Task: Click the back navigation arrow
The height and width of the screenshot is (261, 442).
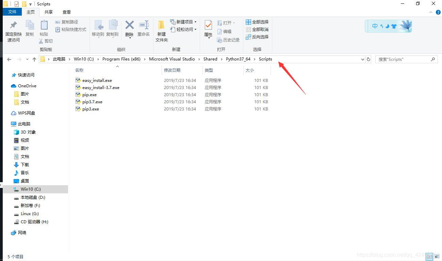Action: (9, 59)
